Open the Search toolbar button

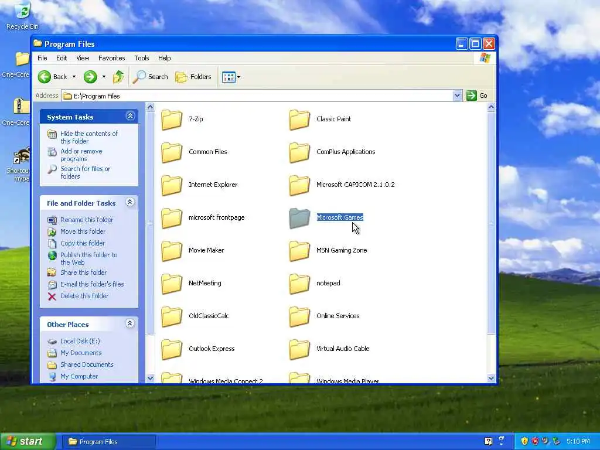[x=151, y=77]
